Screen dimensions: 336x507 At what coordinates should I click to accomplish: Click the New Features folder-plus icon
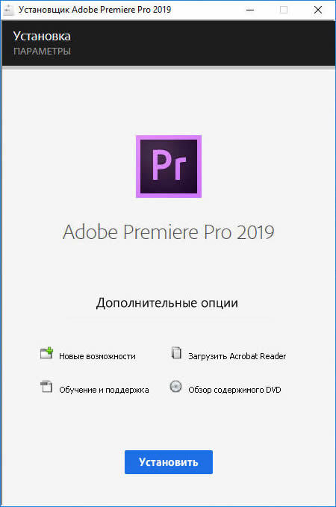46,352
